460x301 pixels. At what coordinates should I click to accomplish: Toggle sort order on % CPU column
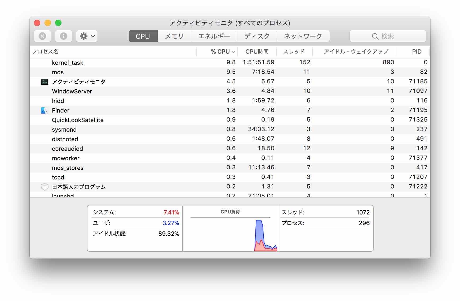click(x=217, y=51)
